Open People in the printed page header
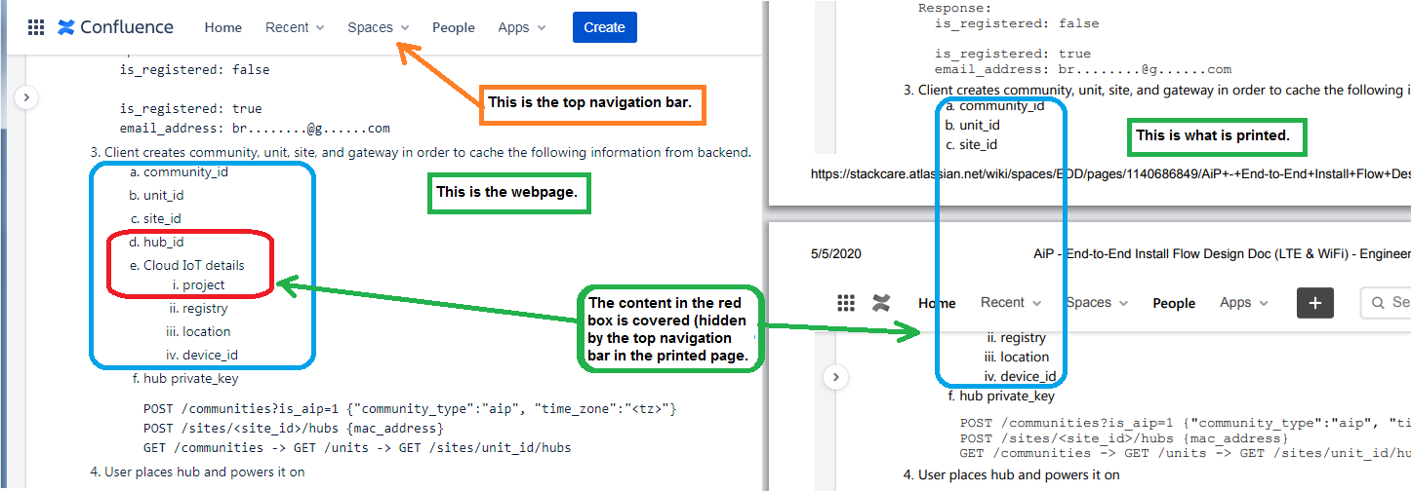 click(1174, 303)
